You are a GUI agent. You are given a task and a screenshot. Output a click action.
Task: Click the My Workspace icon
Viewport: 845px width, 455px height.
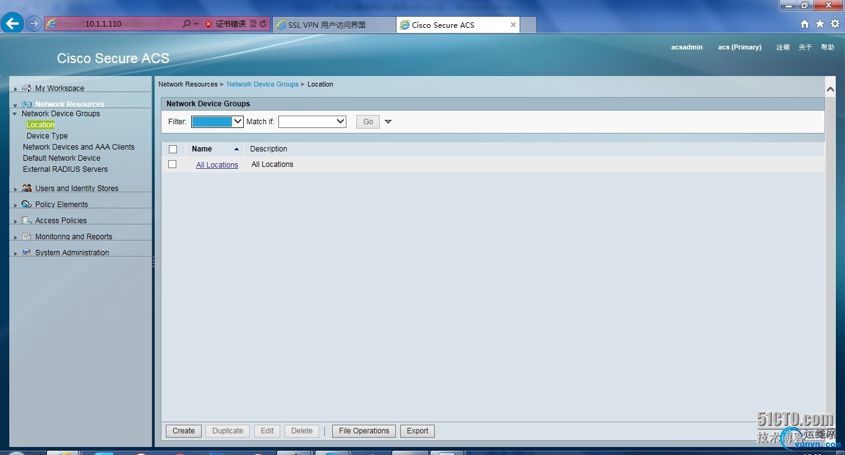point(27,88)
